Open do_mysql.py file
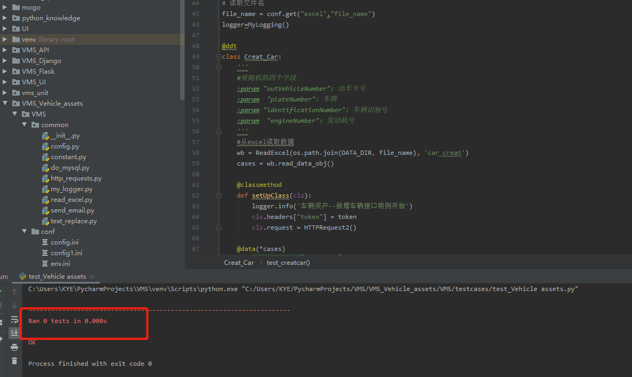The height and width of the screenshot is (377, 632). [70, 167]
